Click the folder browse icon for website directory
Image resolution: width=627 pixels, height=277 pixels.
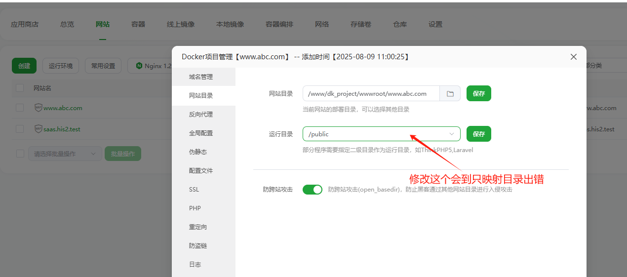pos(450,94)
